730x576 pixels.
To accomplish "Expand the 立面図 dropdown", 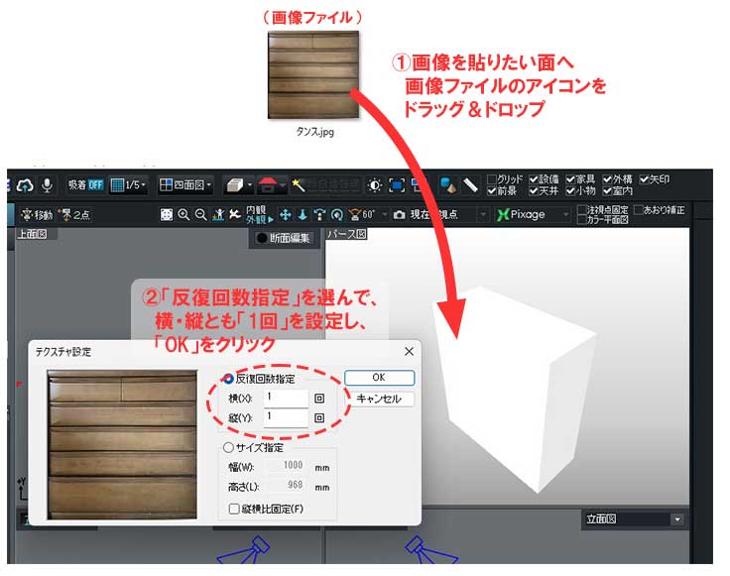I will pyautogui.click(x=677, y=519).
